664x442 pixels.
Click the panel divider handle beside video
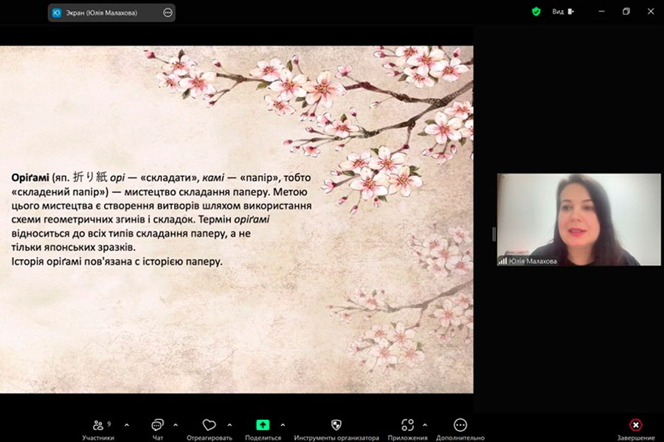[494, 234]
